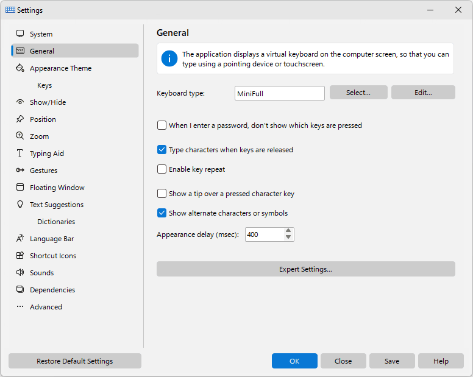Click the Typing Aid T icon
473x377 pixels.
coord(20,153)
